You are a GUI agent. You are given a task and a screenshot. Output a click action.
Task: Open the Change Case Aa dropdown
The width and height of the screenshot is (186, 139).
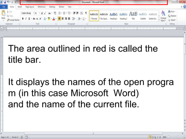pyautogui.click(x=50, y=13)
